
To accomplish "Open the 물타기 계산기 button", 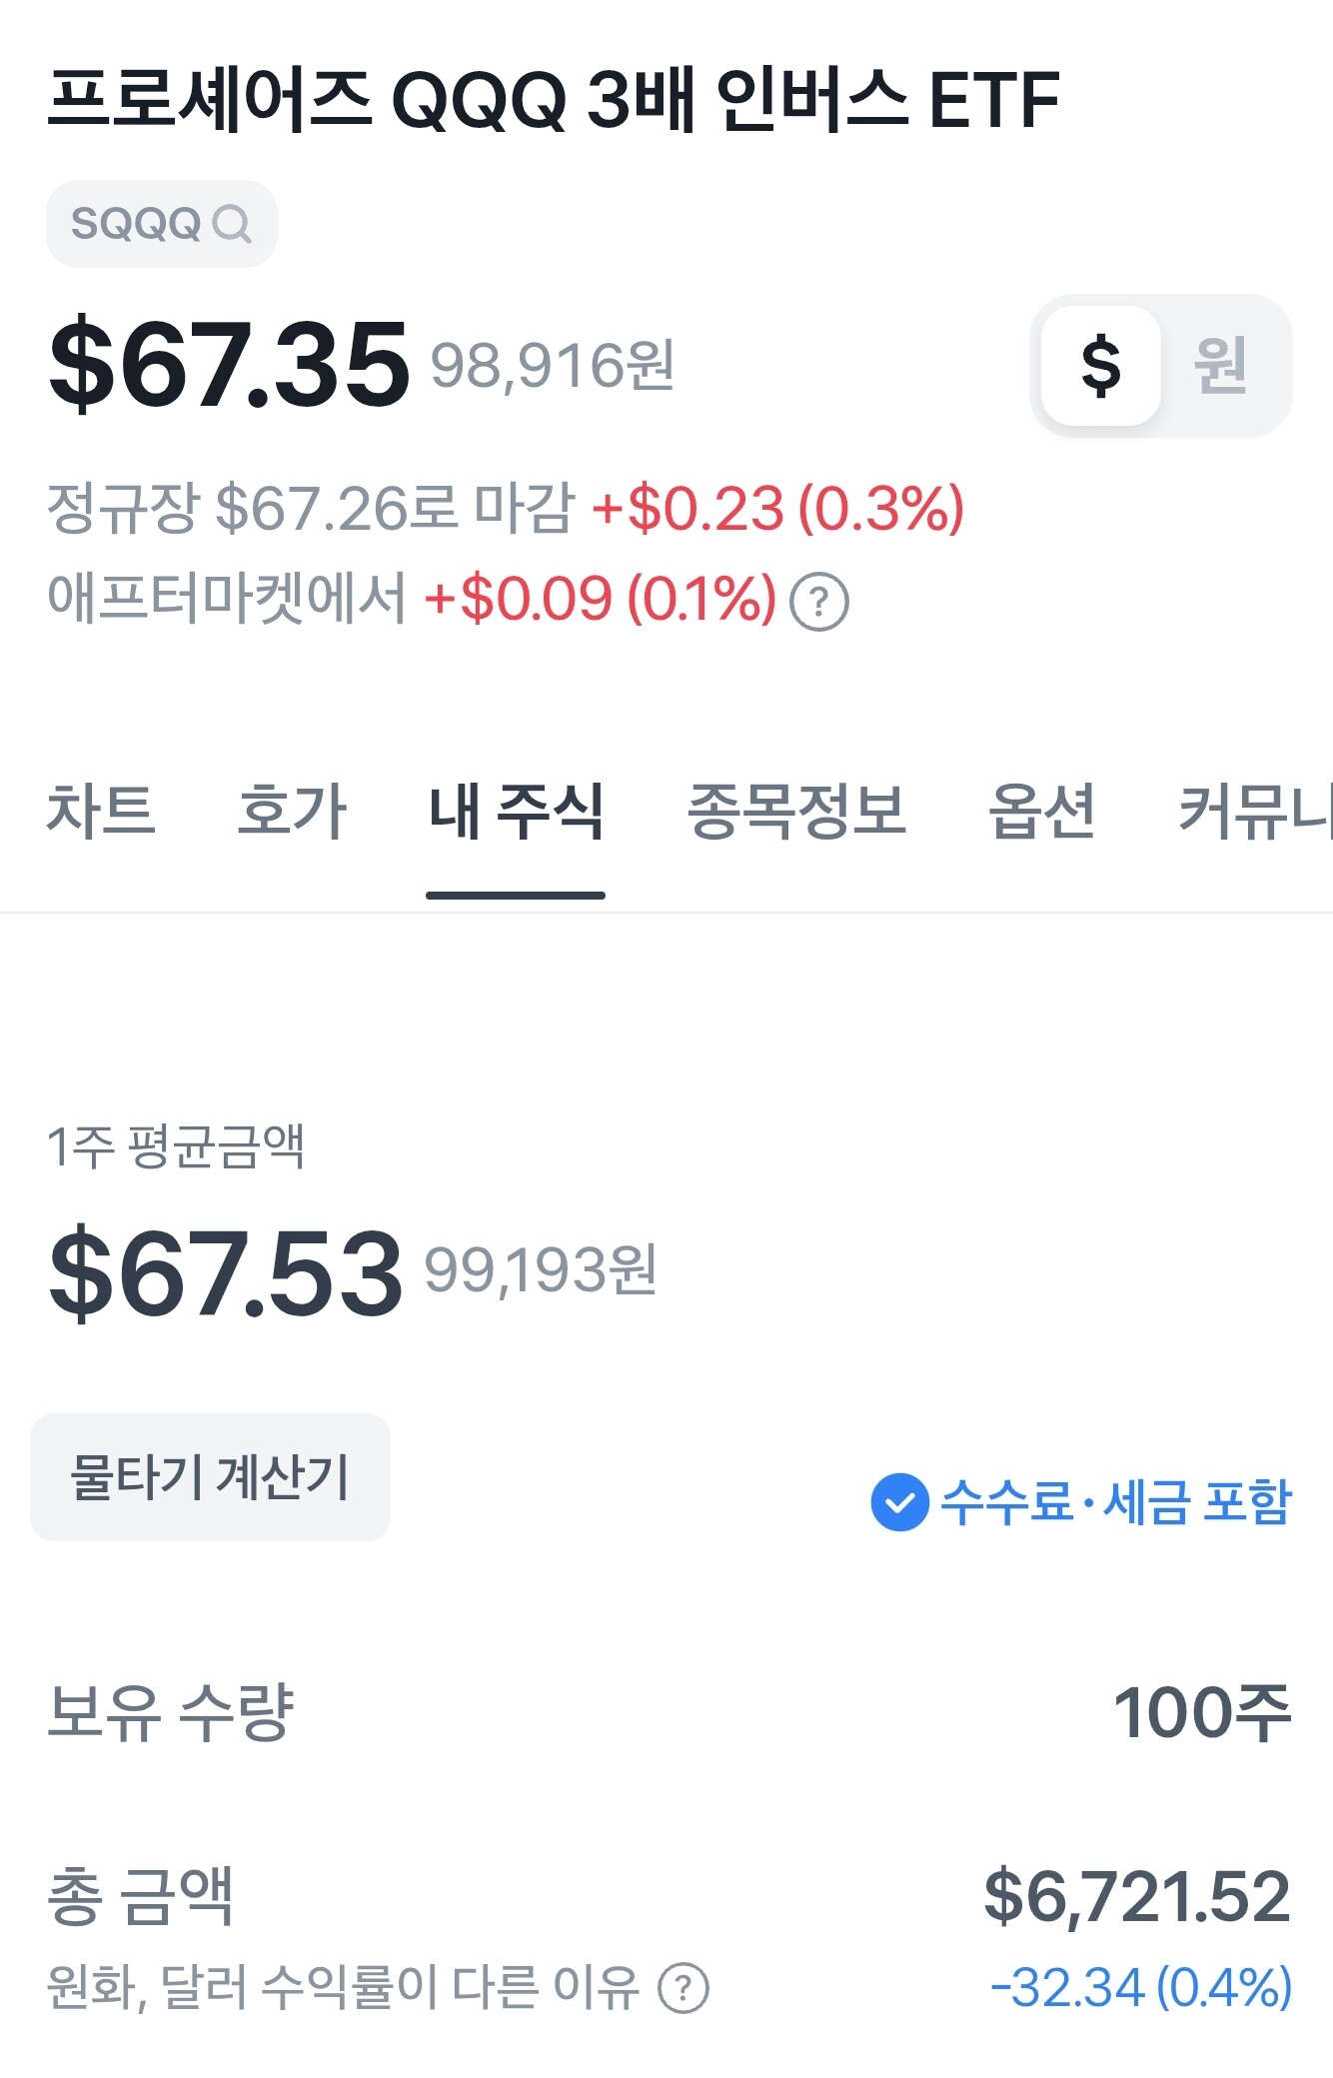I will click(x=210, y=1476).
